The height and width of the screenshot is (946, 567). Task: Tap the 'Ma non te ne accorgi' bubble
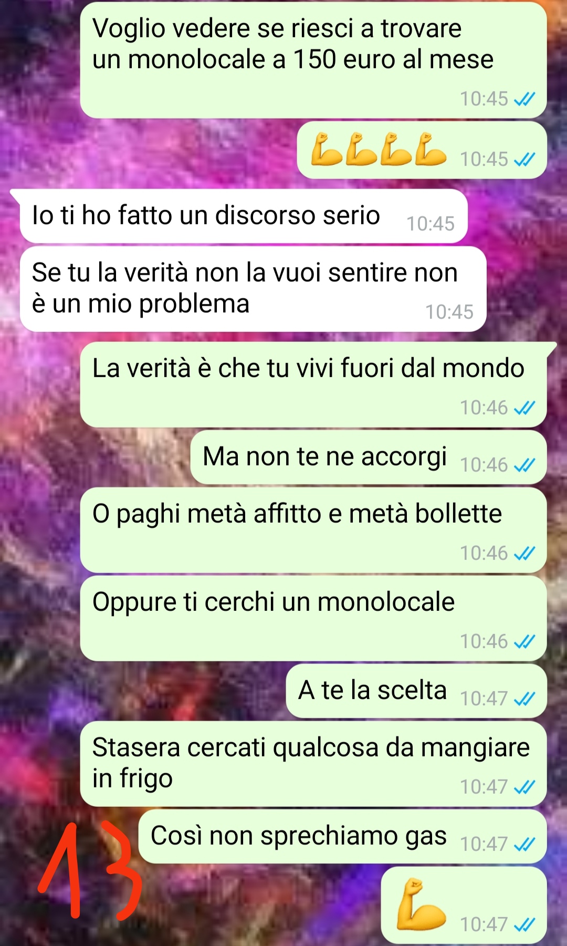(369, 457)
